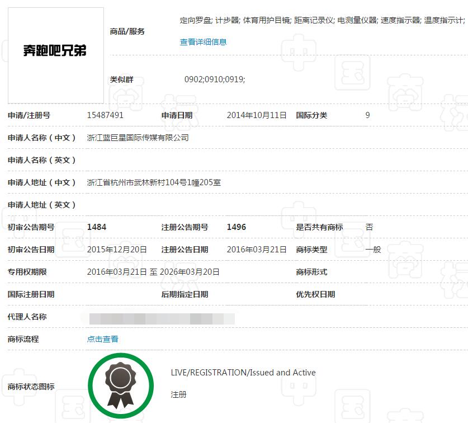This screenshot has height=423, width=468.
Task: Open 查看详细信息 link
Action: (x=202, y=42)
